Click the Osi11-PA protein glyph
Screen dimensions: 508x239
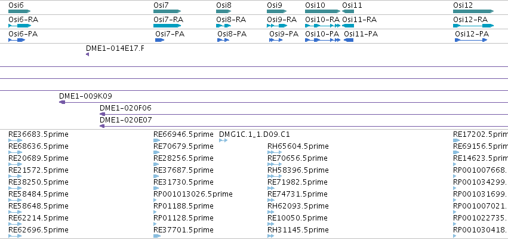tap(349, 40)
